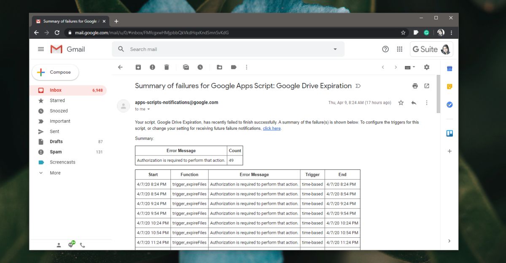Image resolution: width=506 pixels, height=263 pixels.
Task: Open the input tools keyboard dropdown
Action: tap(410, 67)
